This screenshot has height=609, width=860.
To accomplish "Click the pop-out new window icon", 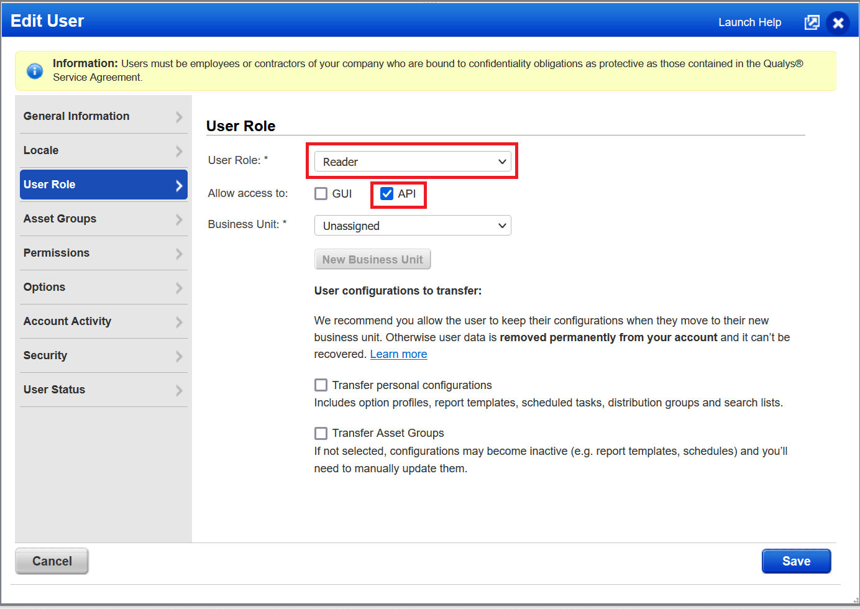I will pyautogui.click(x=812, y=23).
